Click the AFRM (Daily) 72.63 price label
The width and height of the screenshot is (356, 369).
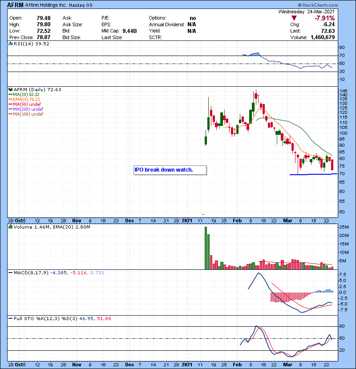point(37,89)
